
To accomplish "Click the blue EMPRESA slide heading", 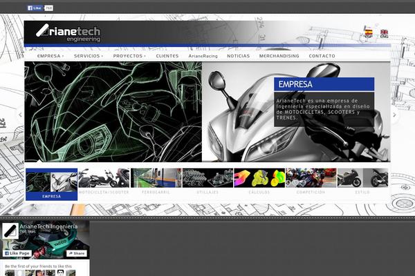I will point(324,84).
